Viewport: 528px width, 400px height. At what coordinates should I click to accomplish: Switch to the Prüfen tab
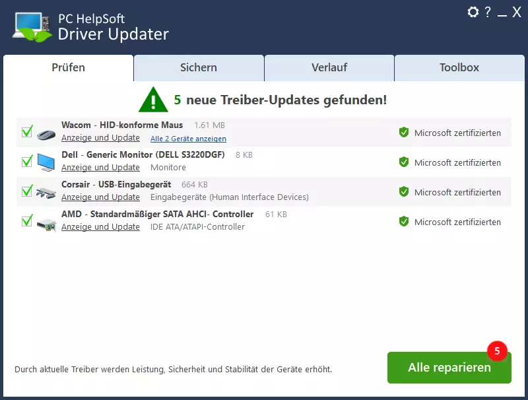point(69,68)
